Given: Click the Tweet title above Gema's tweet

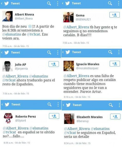Looking at the screenshot, I should (x=76, y=3).
